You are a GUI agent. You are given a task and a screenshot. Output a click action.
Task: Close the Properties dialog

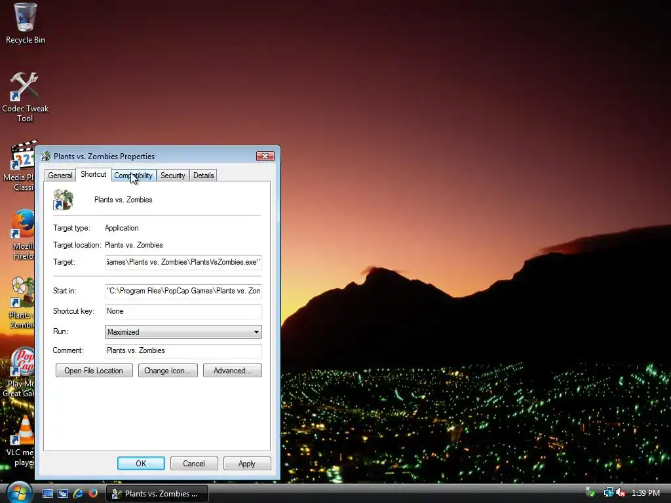(265, 156)
